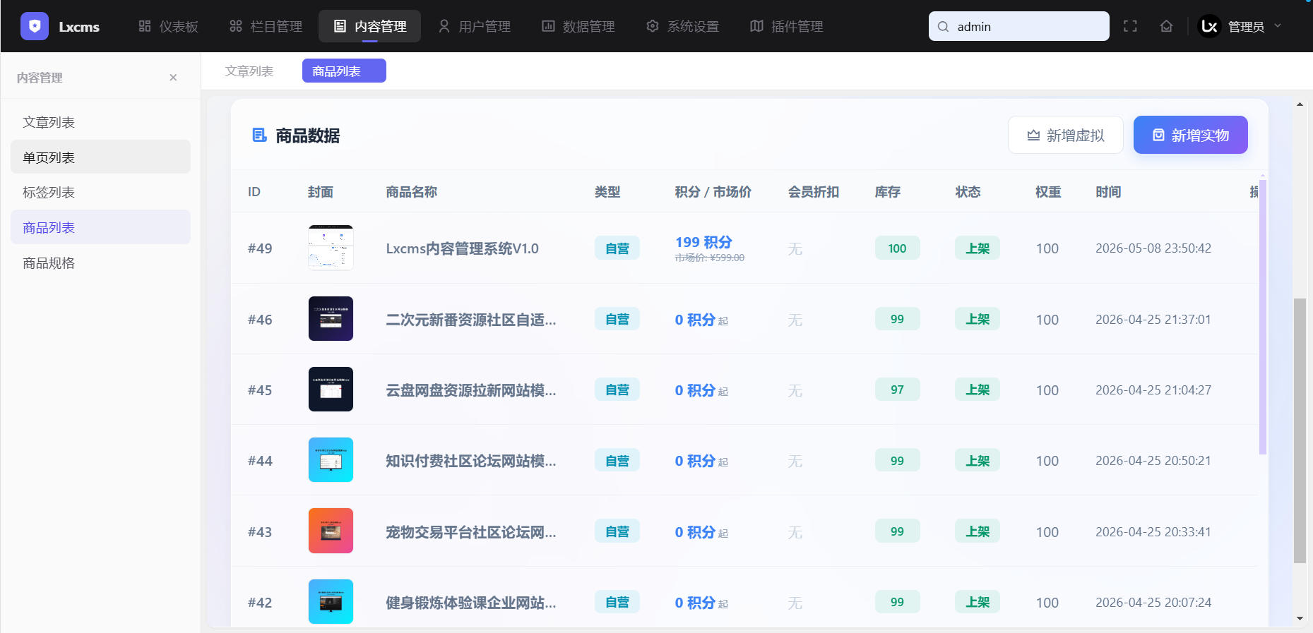Image resolution: width=1313 pixels, height=633 pixels.
Task: Open the 栏目管理 menu
Action: coord(266,26)
